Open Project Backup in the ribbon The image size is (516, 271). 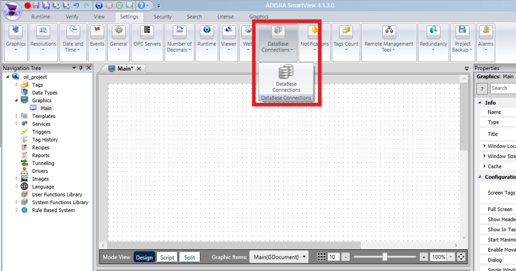pos(463,42)
